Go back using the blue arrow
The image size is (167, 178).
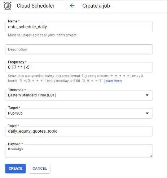[x=72, y=5]
